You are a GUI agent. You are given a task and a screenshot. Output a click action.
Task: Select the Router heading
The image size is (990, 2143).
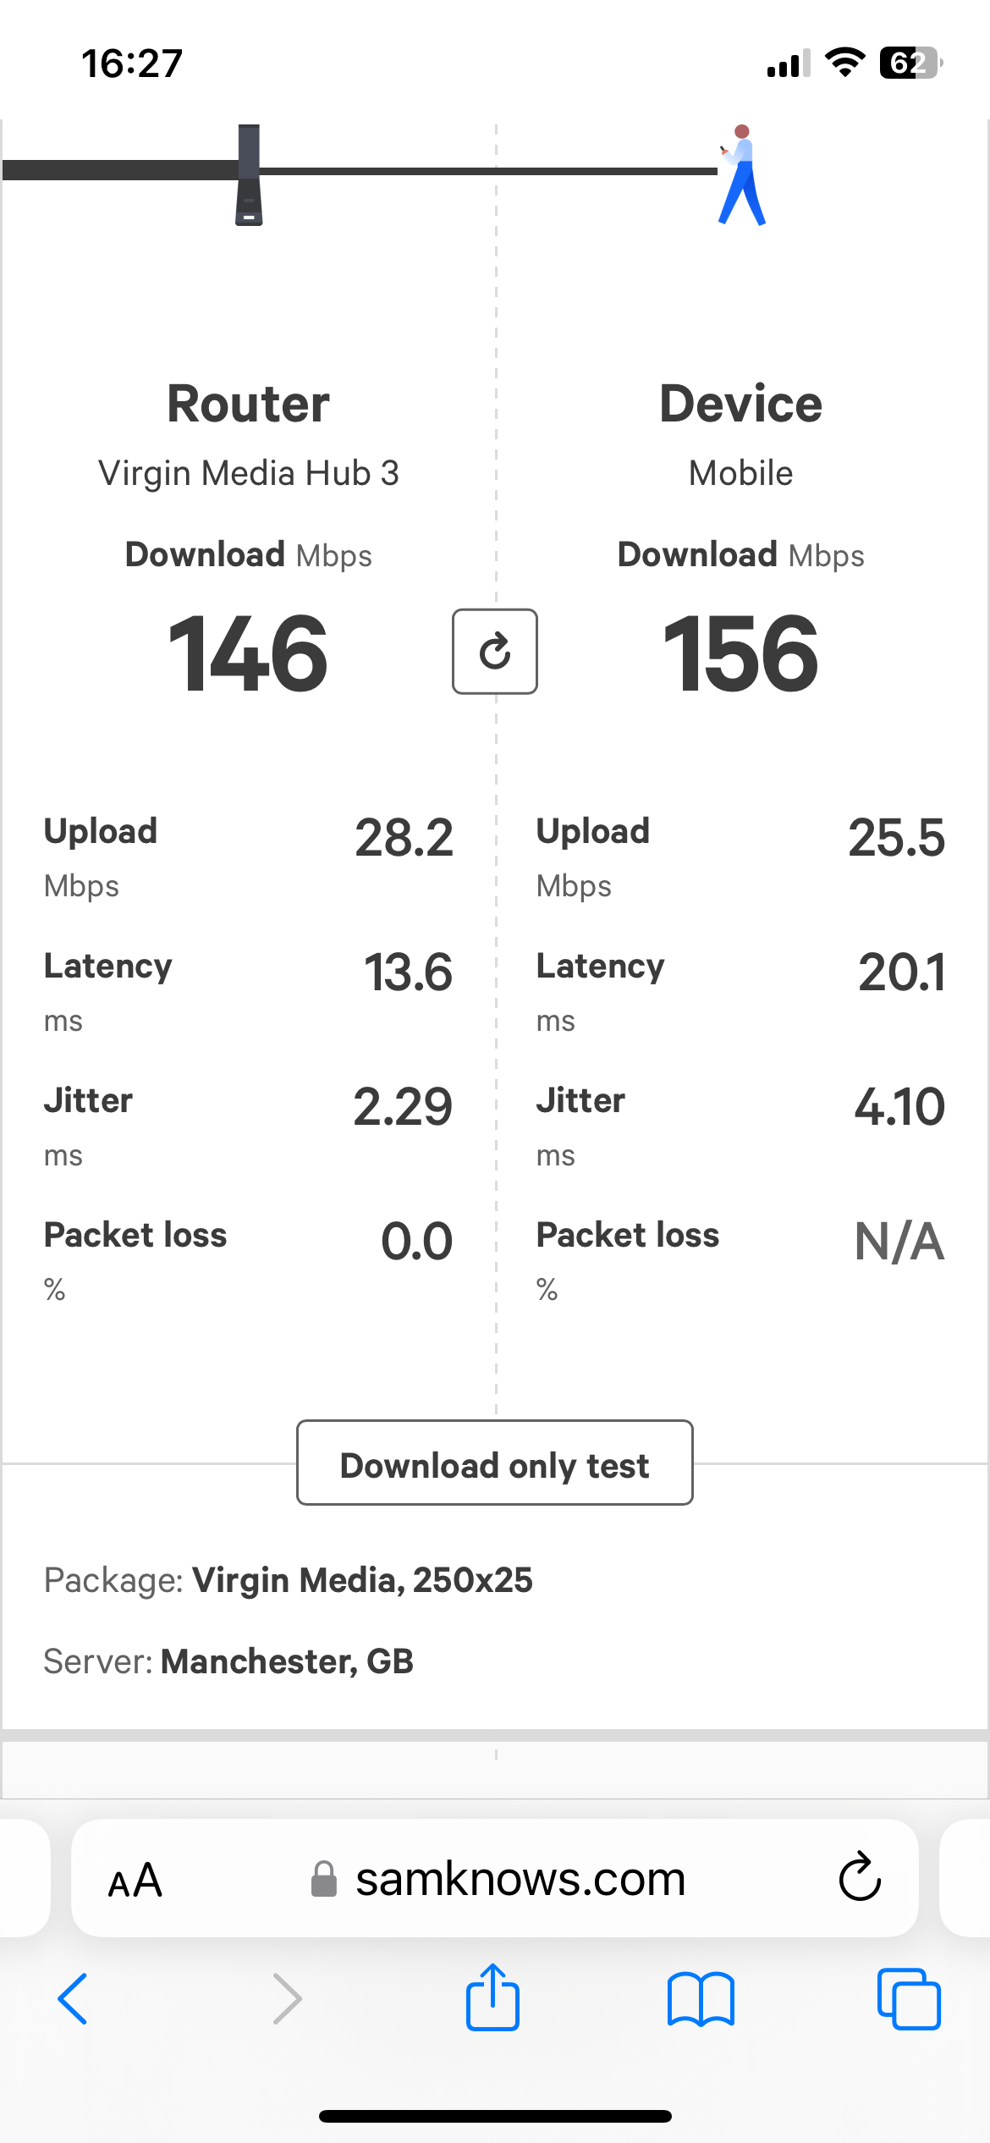point(248,404)
